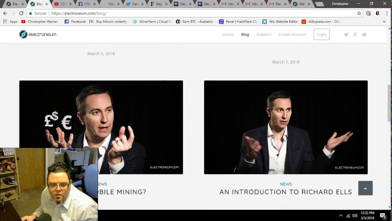
Task: Open AliExpress.com bookmark
Action: pyautogui.click(x=321, y=21)
